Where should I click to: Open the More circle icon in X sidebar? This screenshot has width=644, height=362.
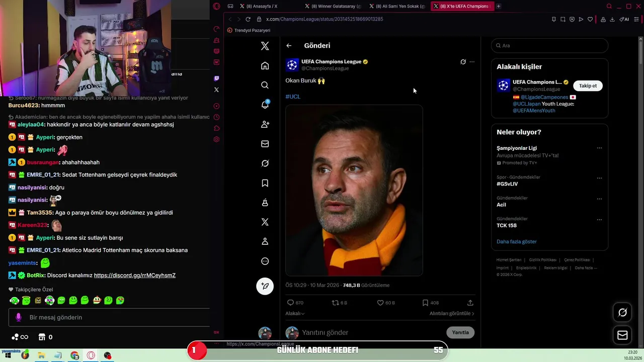[265, 261]
